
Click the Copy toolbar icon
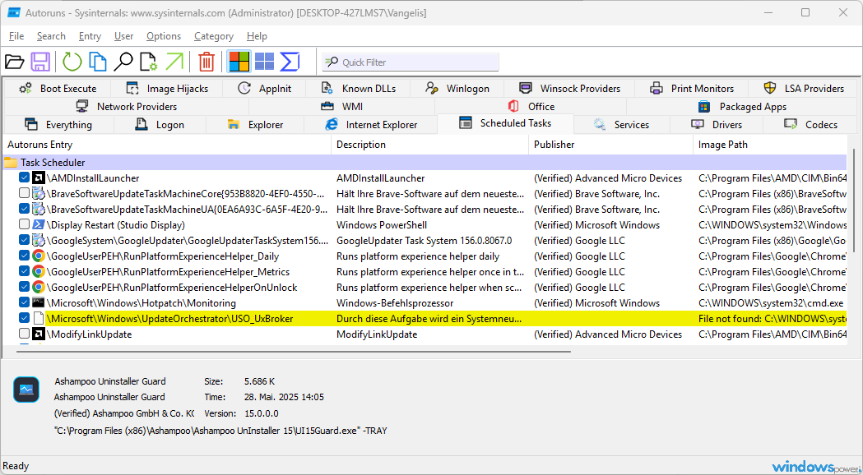point(97,62)
